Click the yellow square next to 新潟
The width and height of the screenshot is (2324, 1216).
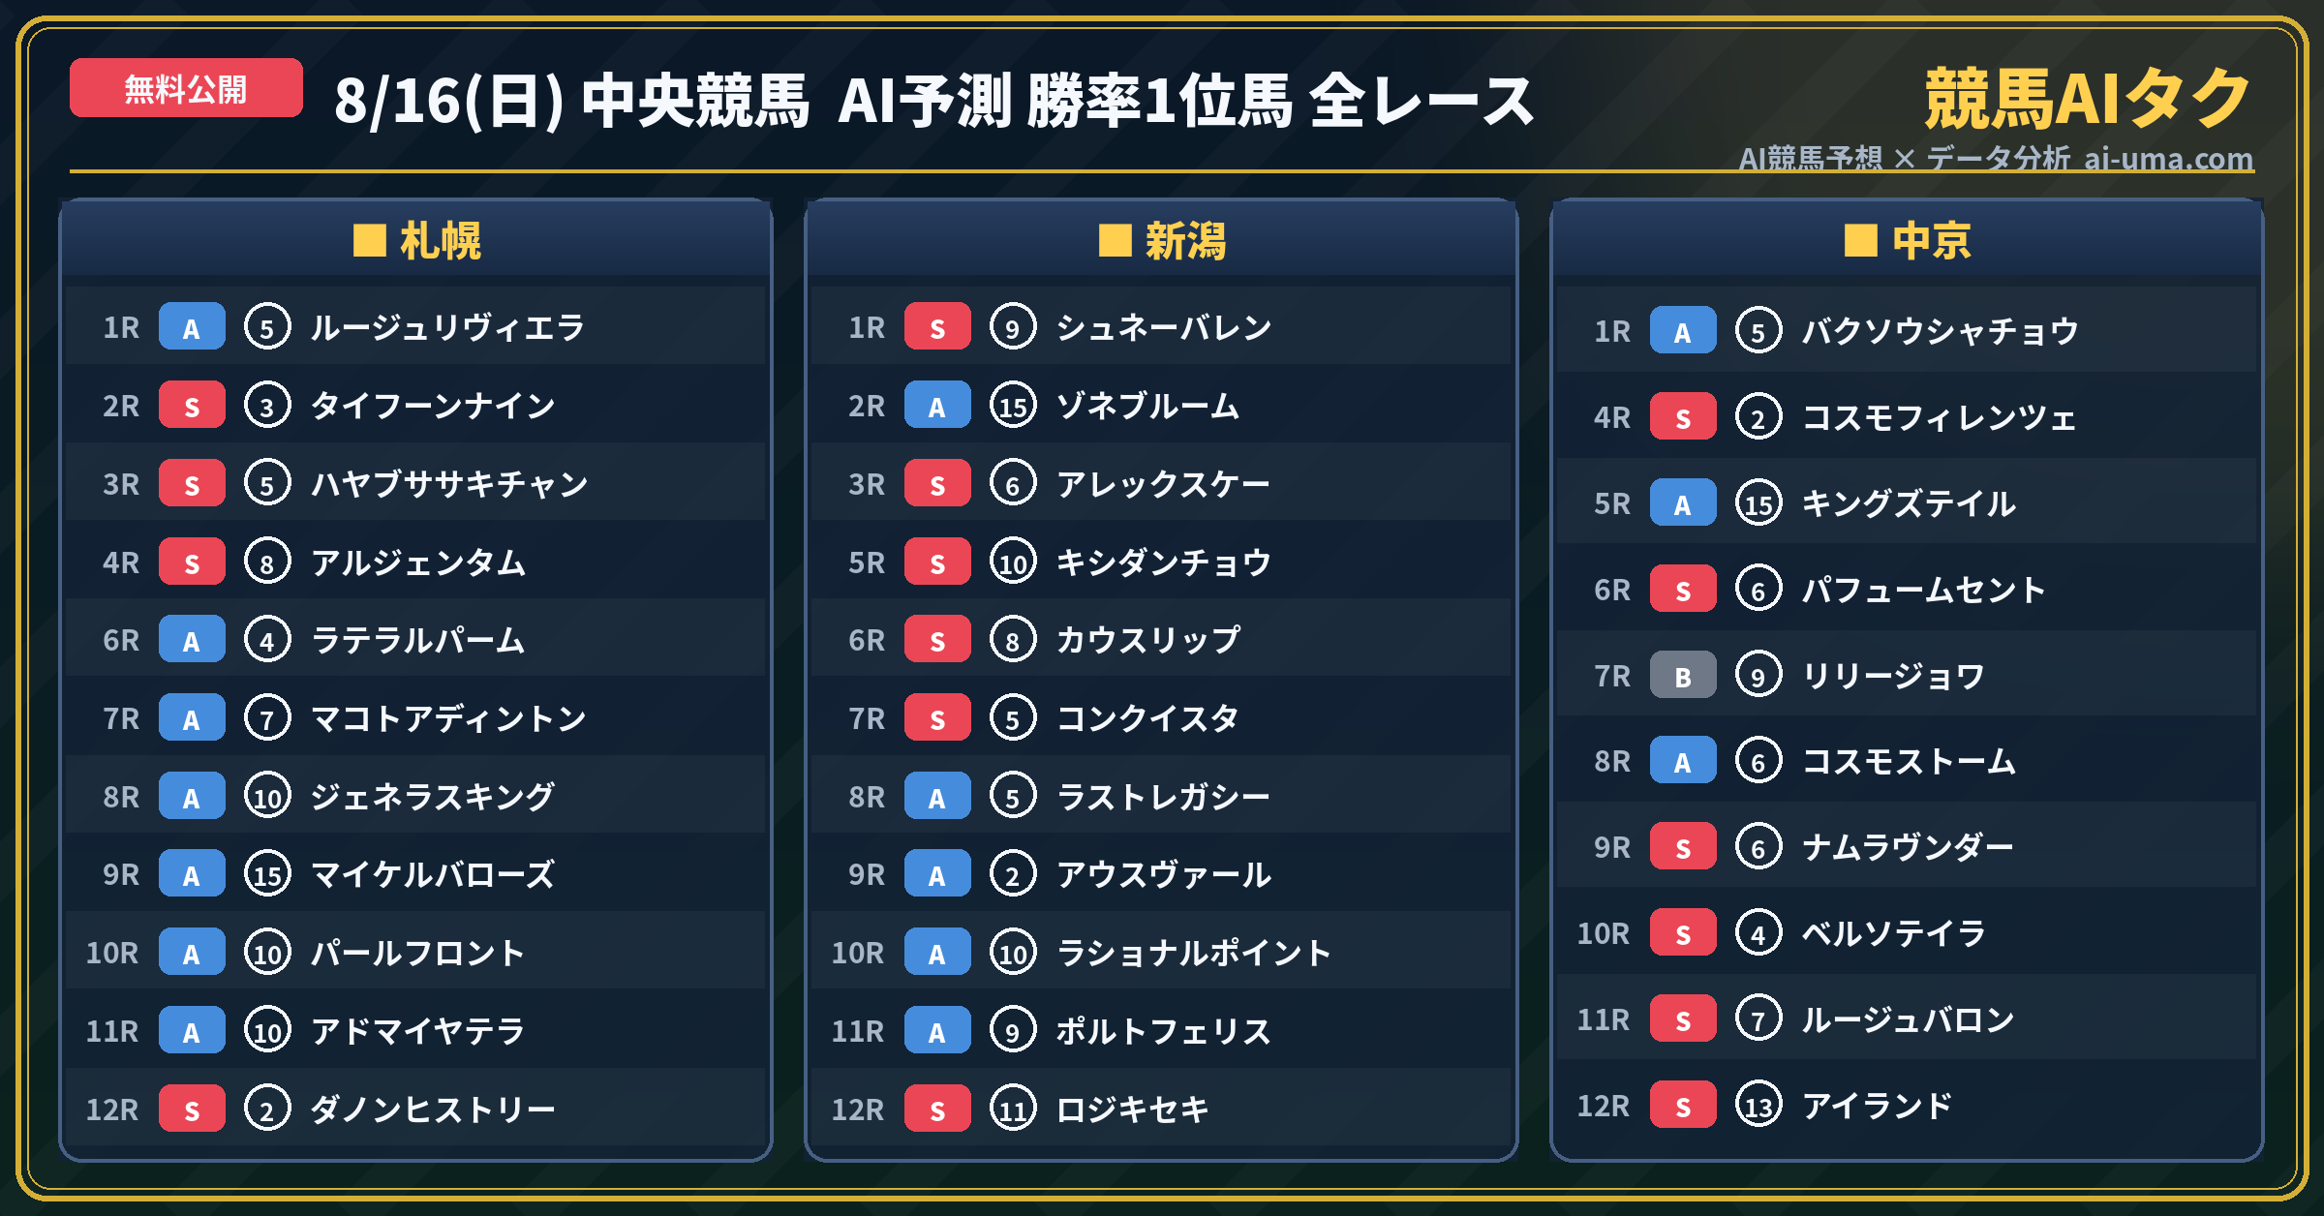(x=1115, y=240)
